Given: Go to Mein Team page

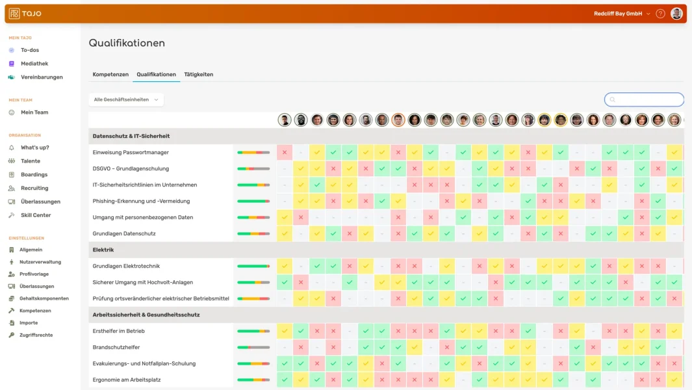Looking at the screenshot, I should tap(34, 112).
